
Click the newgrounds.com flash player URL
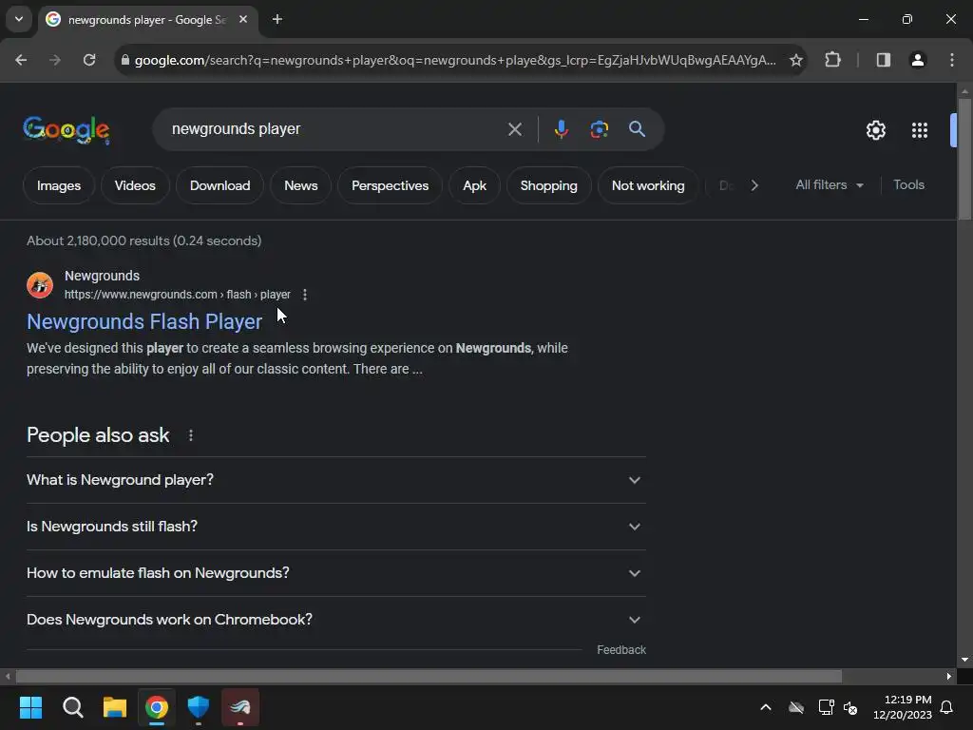coord(177,295)
